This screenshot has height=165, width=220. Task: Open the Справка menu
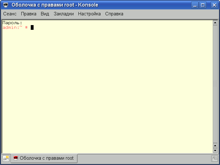point(114,14)
